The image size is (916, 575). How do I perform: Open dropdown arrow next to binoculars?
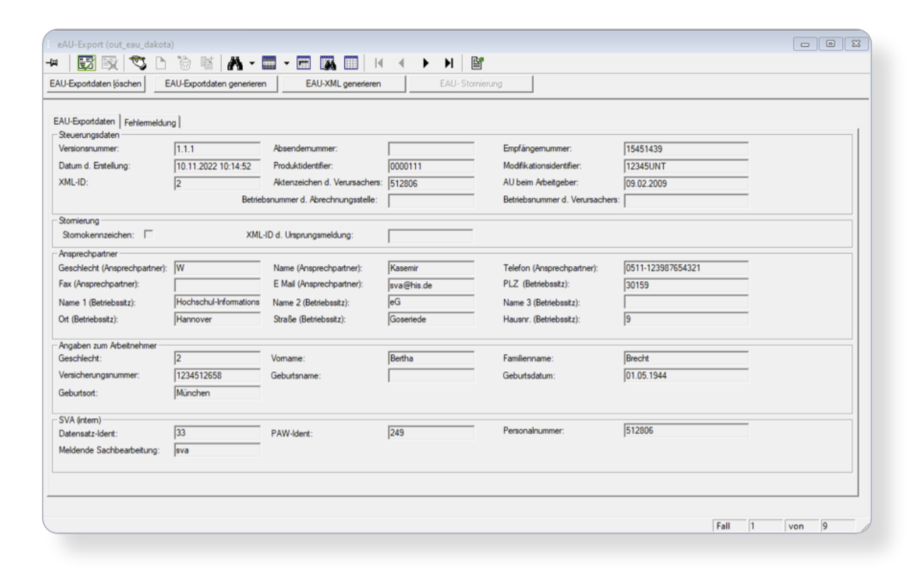pyautogui.click(x=251, y=63)
